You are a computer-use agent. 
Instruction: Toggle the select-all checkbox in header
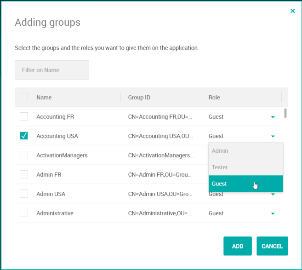click(x=24, y=97)
